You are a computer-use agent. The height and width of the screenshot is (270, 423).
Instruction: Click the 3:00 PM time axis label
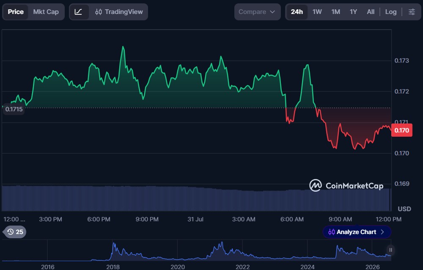[x=50, y=219]
